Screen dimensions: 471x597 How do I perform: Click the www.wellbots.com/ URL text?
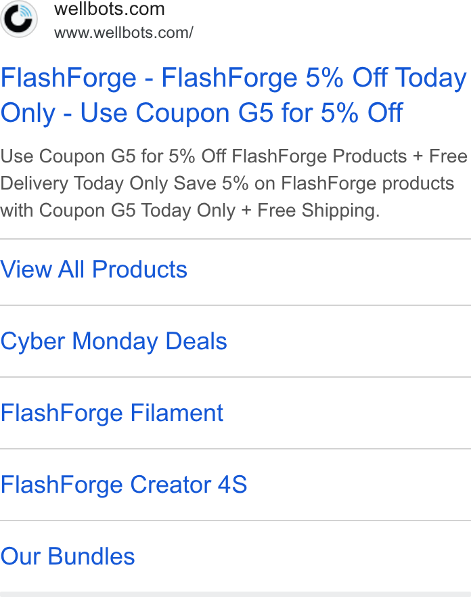(123, 32)
